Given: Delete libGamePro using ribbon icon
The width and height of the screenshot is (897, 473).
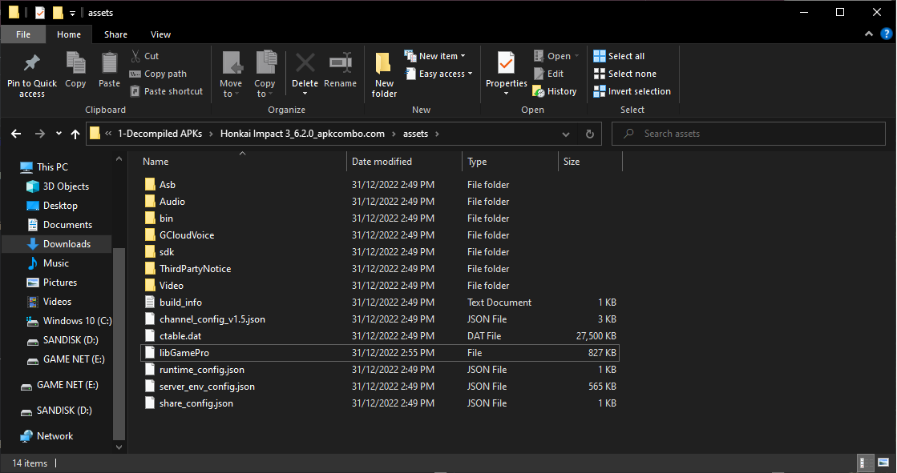Looking at the screenshot, I should click(305, 72).
